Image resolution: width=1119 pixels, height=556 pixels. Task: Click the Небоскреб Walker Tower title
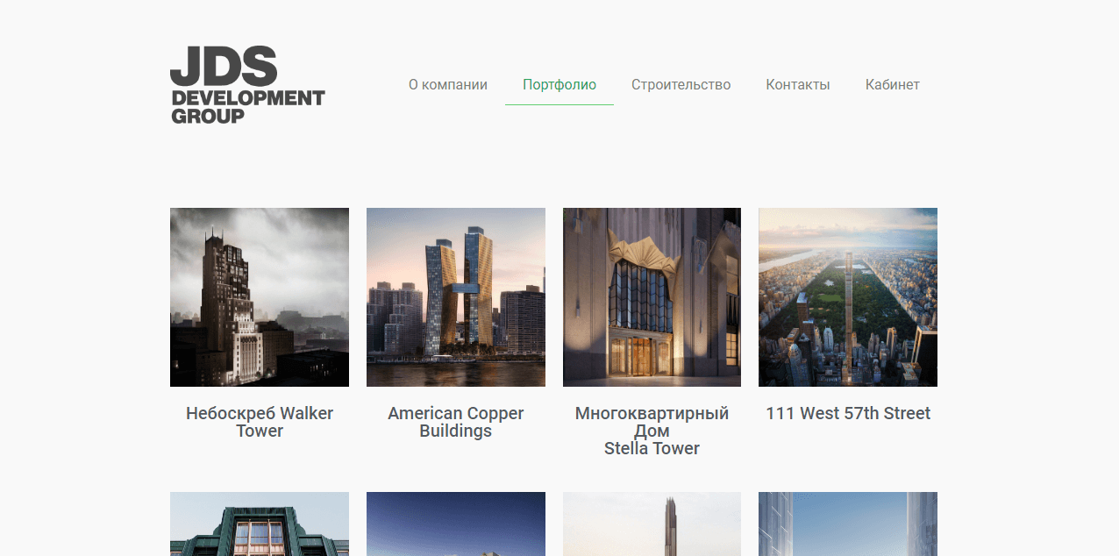click(259, 422)
